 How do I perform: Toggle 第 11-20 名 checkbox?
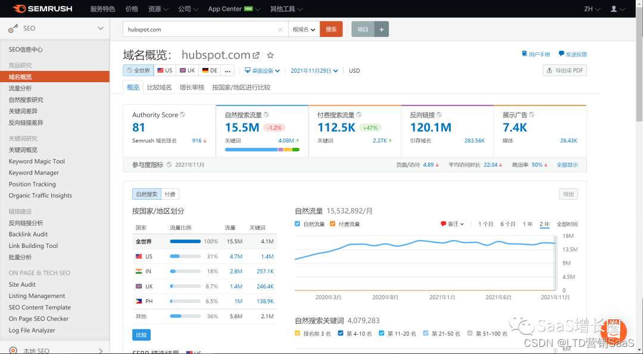[382, 333]
